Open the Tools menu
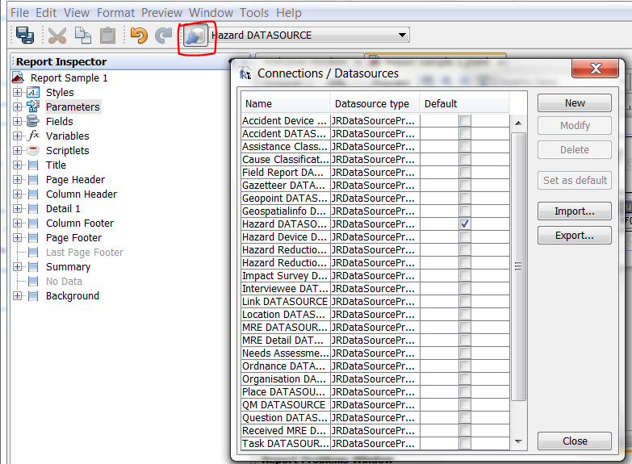The height and width of the screenshot is (464, 632). 254,13
